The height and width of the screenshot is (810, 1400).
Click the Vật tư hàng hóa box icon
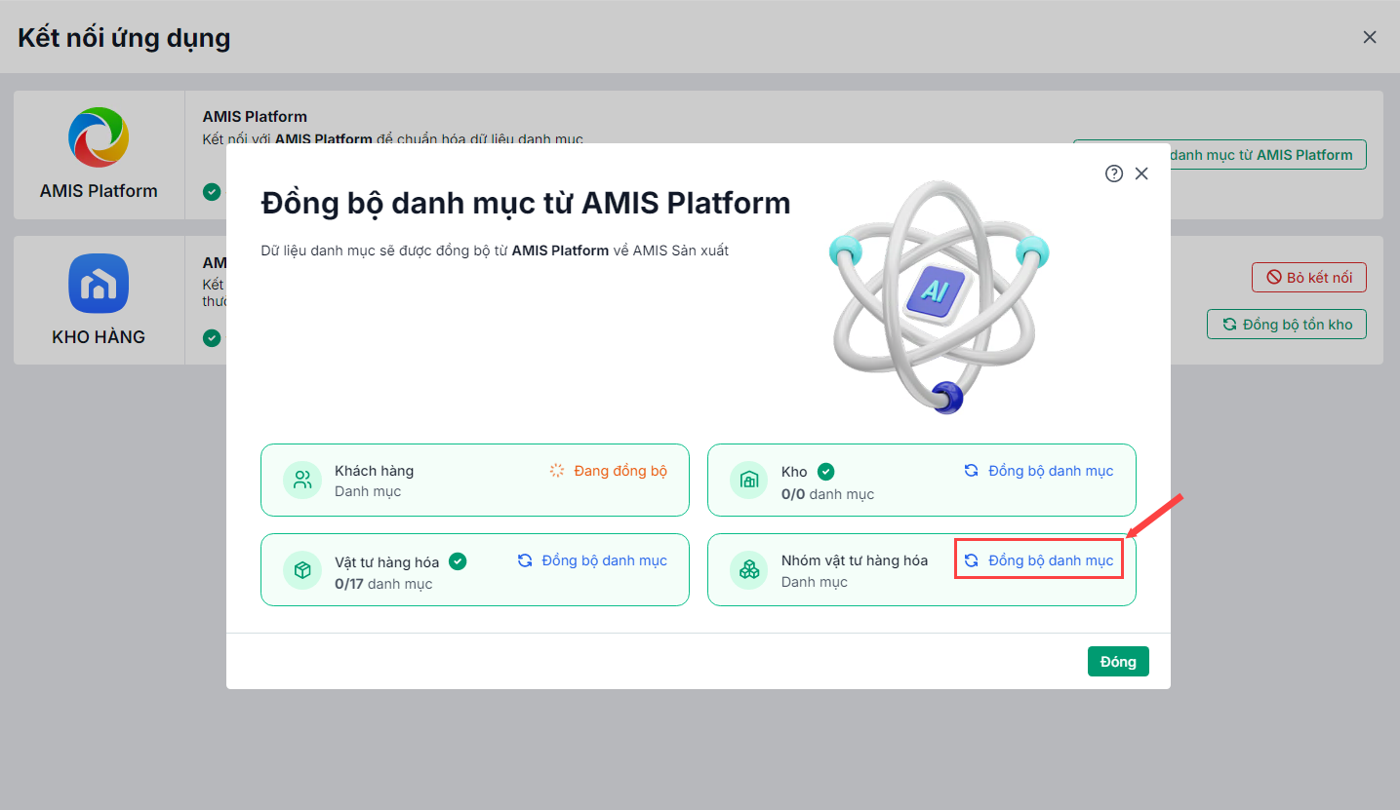click(302, 570)
